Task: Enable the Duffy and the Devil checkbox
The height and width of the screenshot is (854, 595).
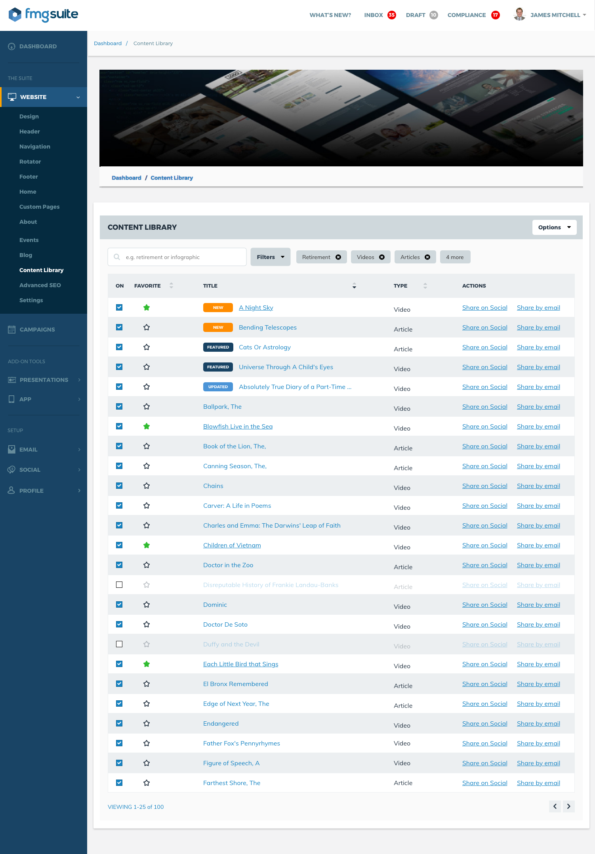Action: pyautogui.click(x=119, y=644)
